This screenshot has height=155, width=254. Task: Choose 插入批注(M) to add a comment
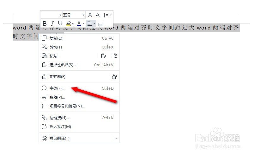coord(79,126)
